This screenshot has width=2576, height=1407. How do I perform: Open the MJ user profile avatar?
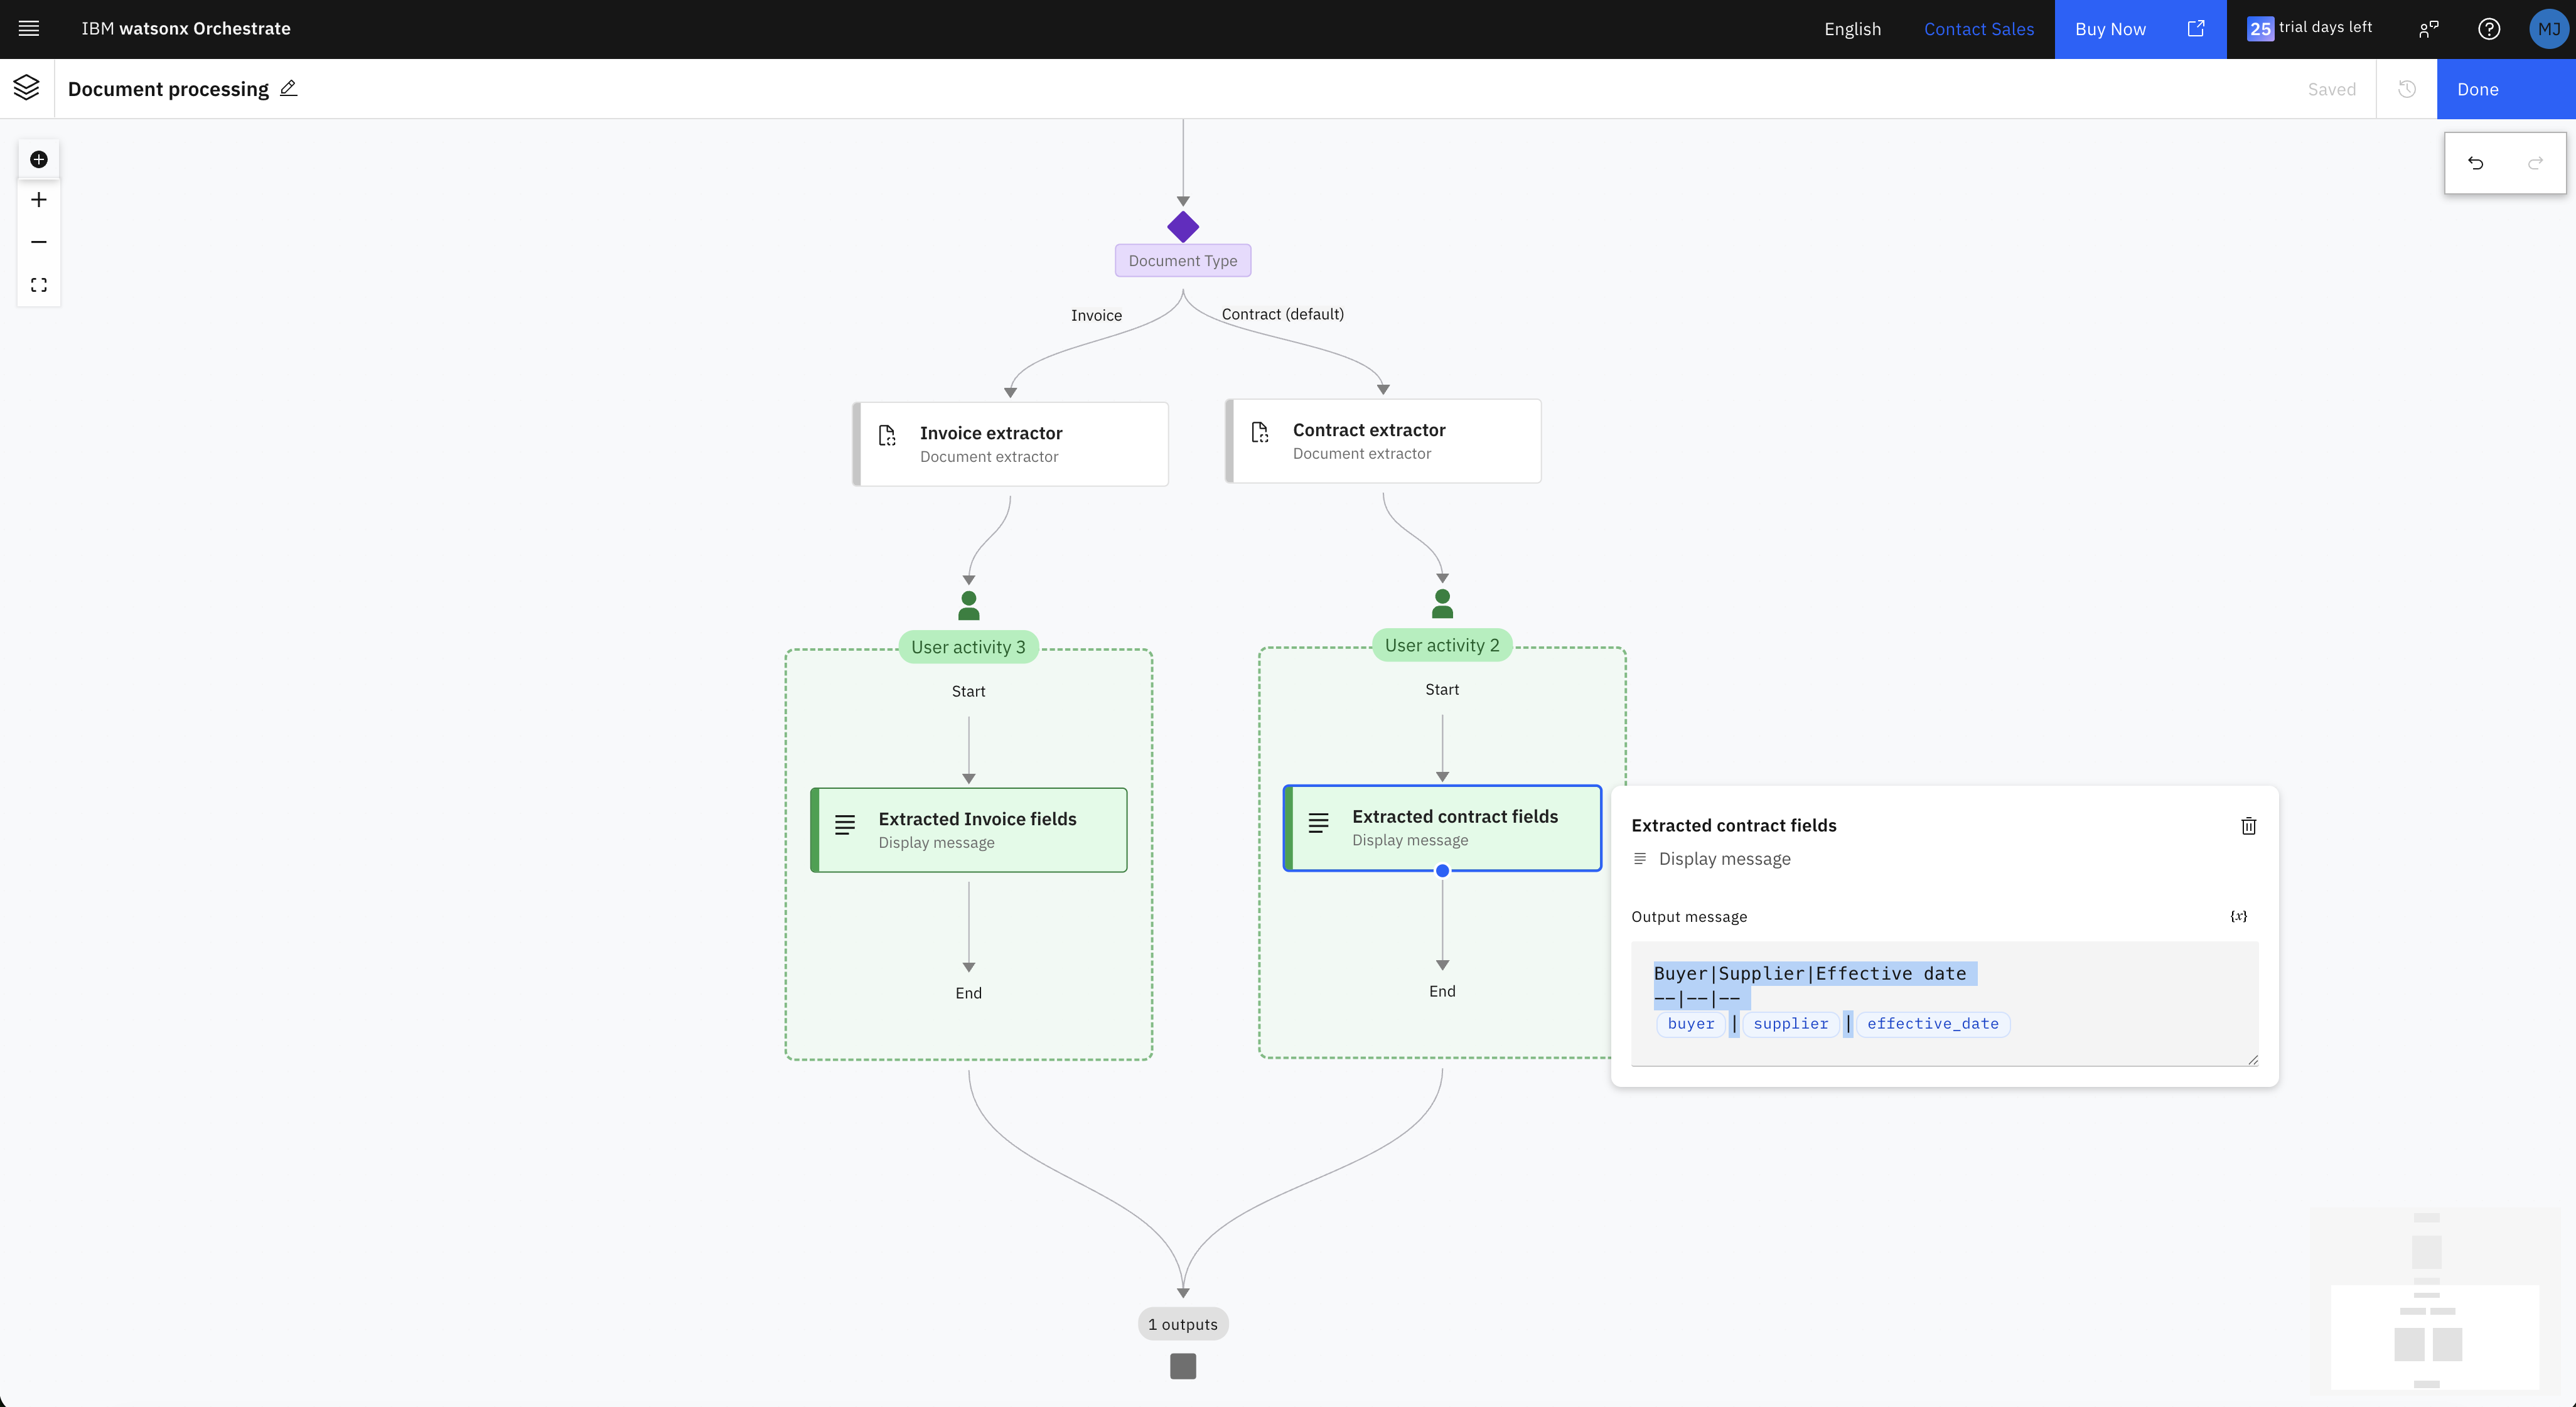click(2548, 29)
